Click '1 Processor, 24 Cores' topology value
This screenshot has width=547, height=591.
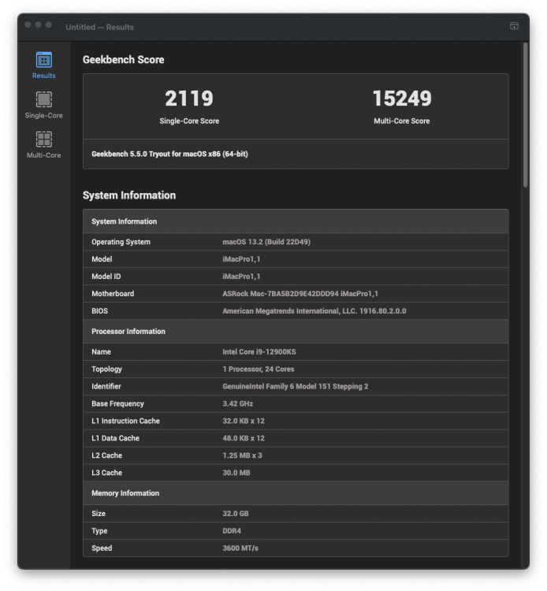click(259, 370)
